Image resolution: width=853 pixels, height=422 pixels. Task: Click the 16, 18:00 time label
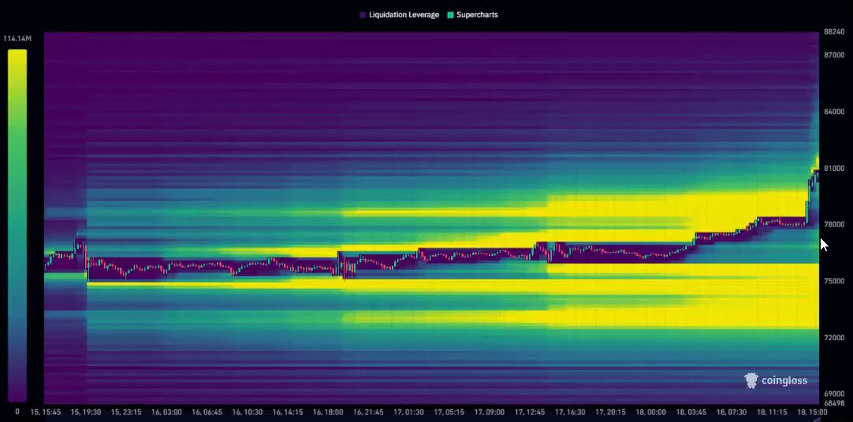328,413
